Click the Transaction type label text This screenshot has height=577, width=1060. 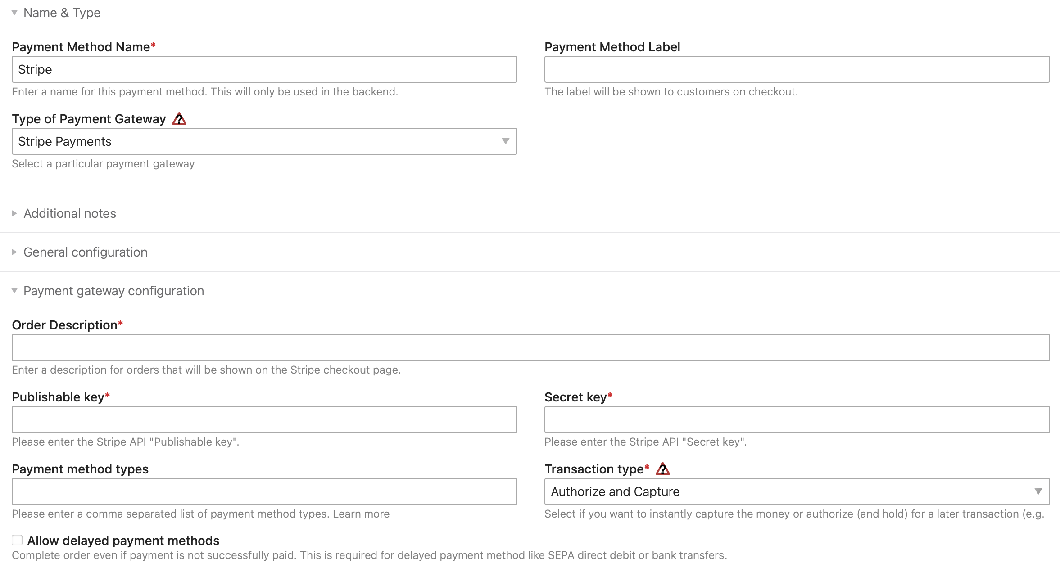pos(594,469)
